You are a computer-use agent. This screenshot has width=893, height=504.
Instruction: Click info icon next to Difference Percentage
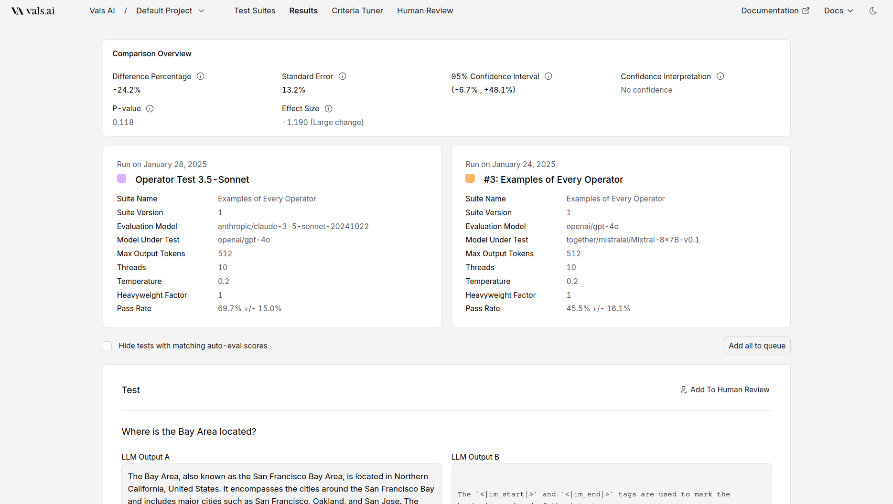click(201, 76)
